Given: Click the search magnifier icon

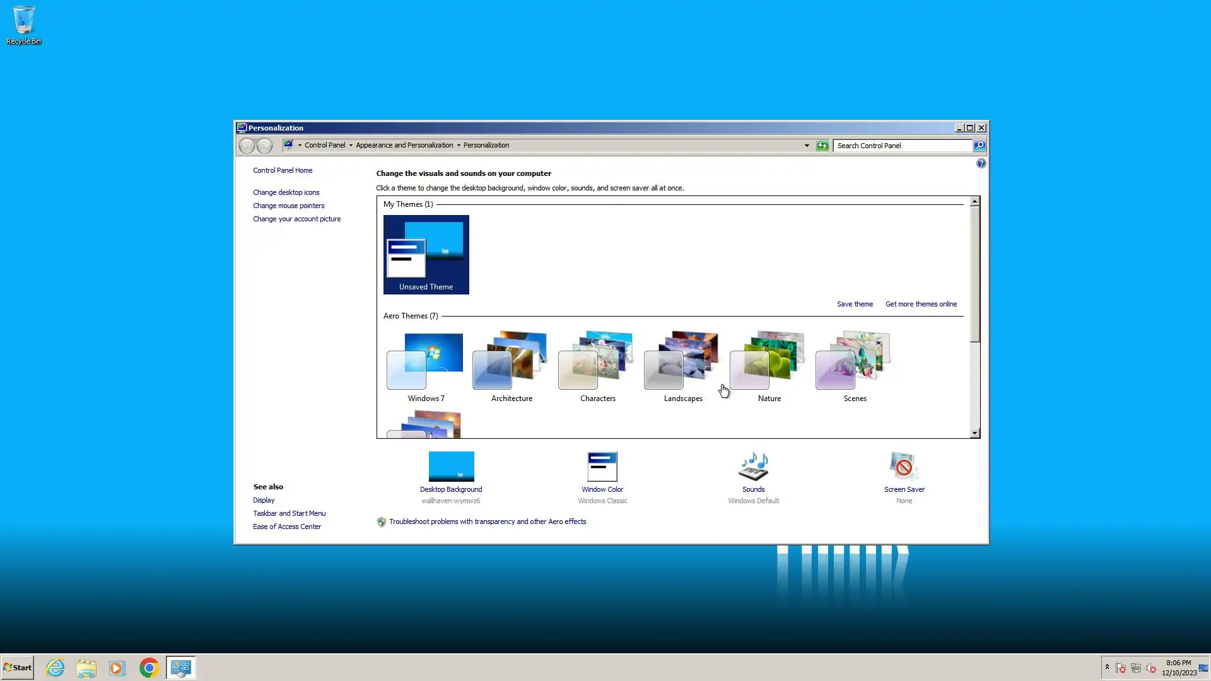Looking at the screenshot, I should tap(979, 146).
